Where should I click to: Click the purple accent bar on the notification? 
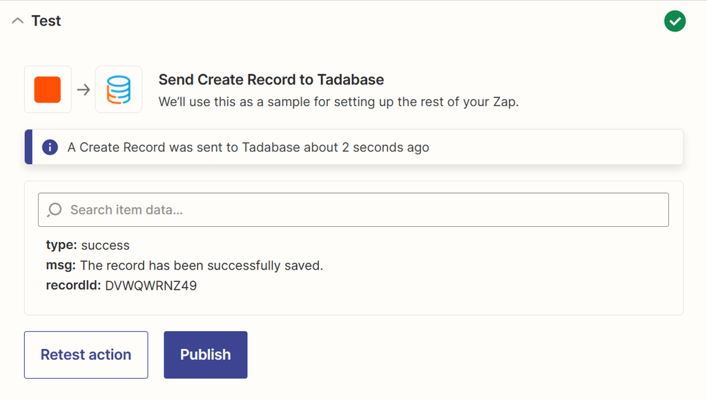(x=28, y=146)
